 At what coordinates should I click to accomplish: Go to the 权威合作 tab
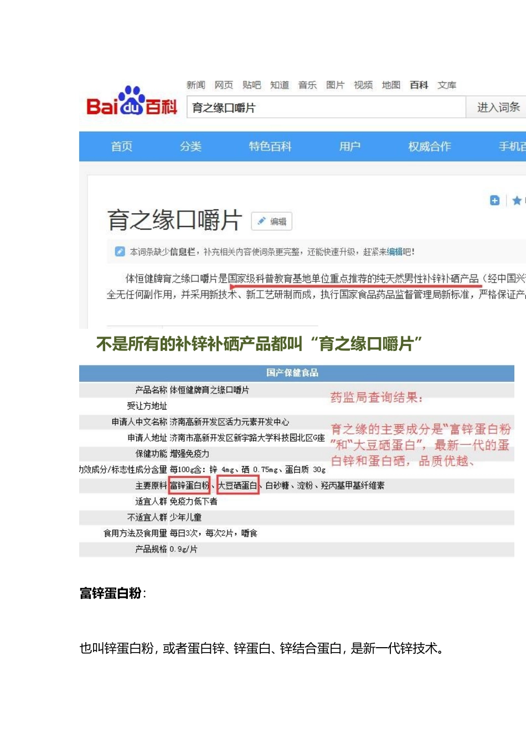point(430,146)
